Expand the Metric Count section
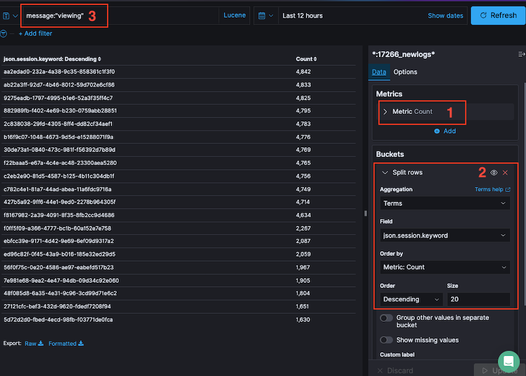Image resolution: width=526 pixels, height=376 pixels. (385, 112)
